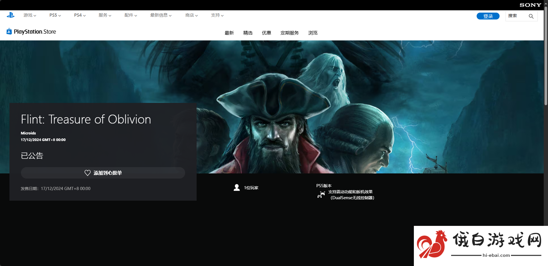Viewport: 548px width, 266px height.
Task: Expand the 商店 dropdown menu
Action: point(191,15)
